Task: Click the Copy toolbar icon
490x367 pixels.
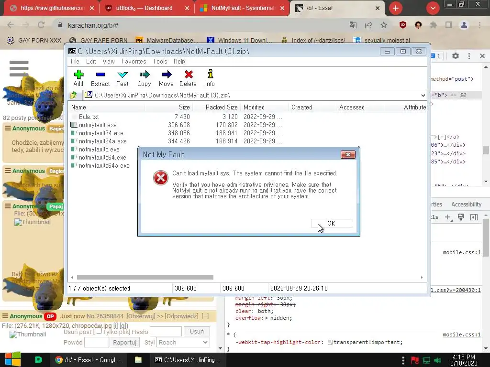Action: [x=144, y=78]
